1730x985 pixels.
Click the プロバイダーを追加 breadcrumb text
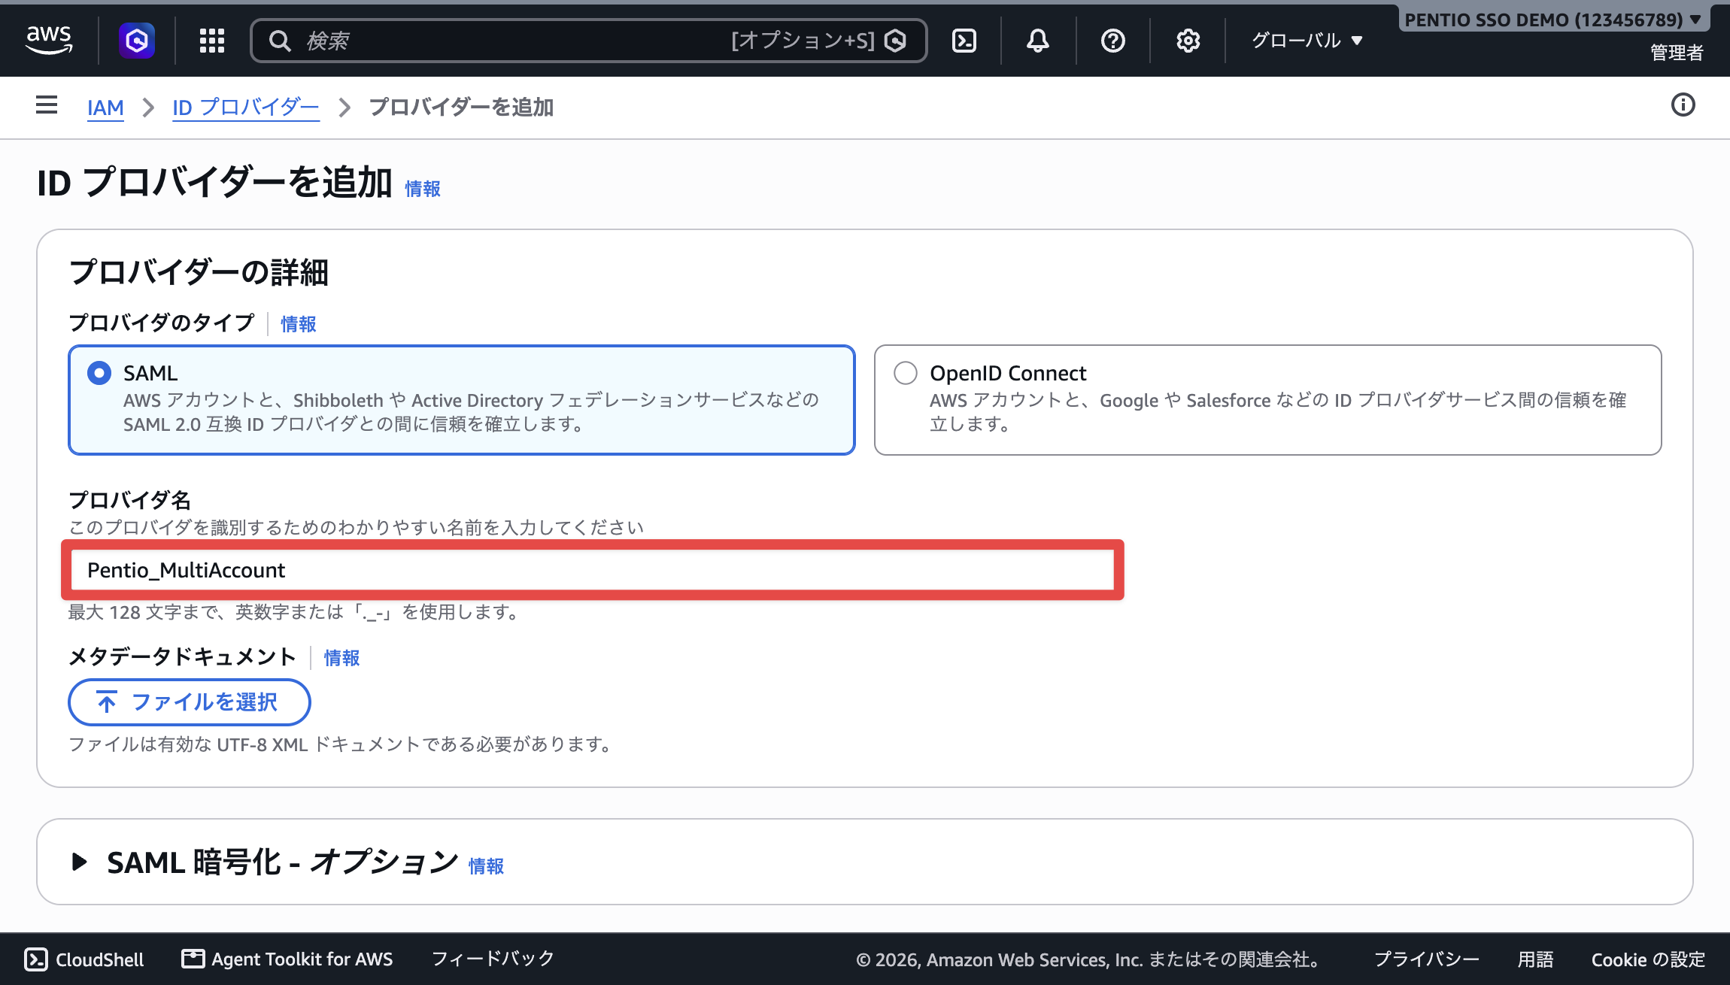(x=461, y=108)
